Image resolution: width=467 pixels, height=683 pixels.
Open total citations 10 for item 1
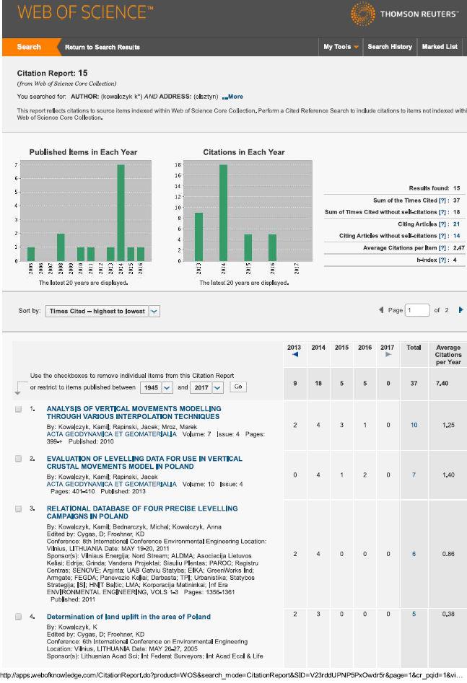pos(414,425)
